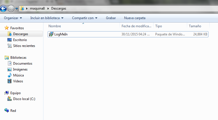Open the Vídeos library
Viewport: 218px width, 120px height.
(x=18, y=81)
